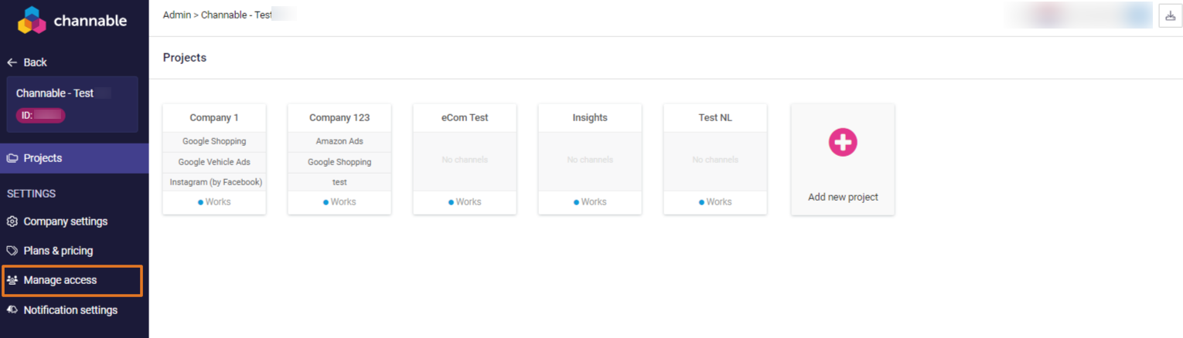The width and height of the screenshot is (1183, 338).
Task: Click the pink plus icon
Action: [842, 142]
